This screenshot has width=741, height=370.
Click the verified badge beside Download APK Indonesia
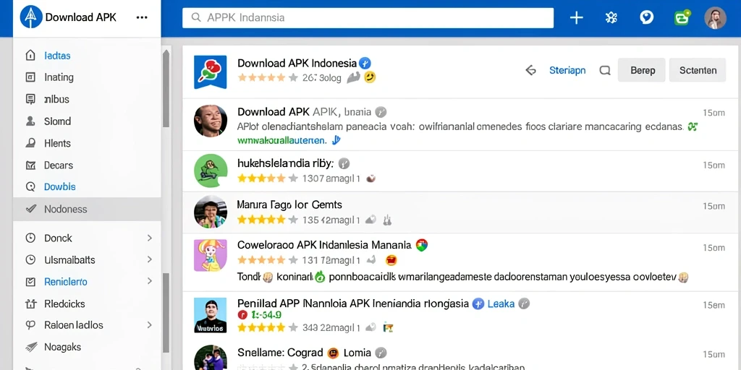(365, 63)
